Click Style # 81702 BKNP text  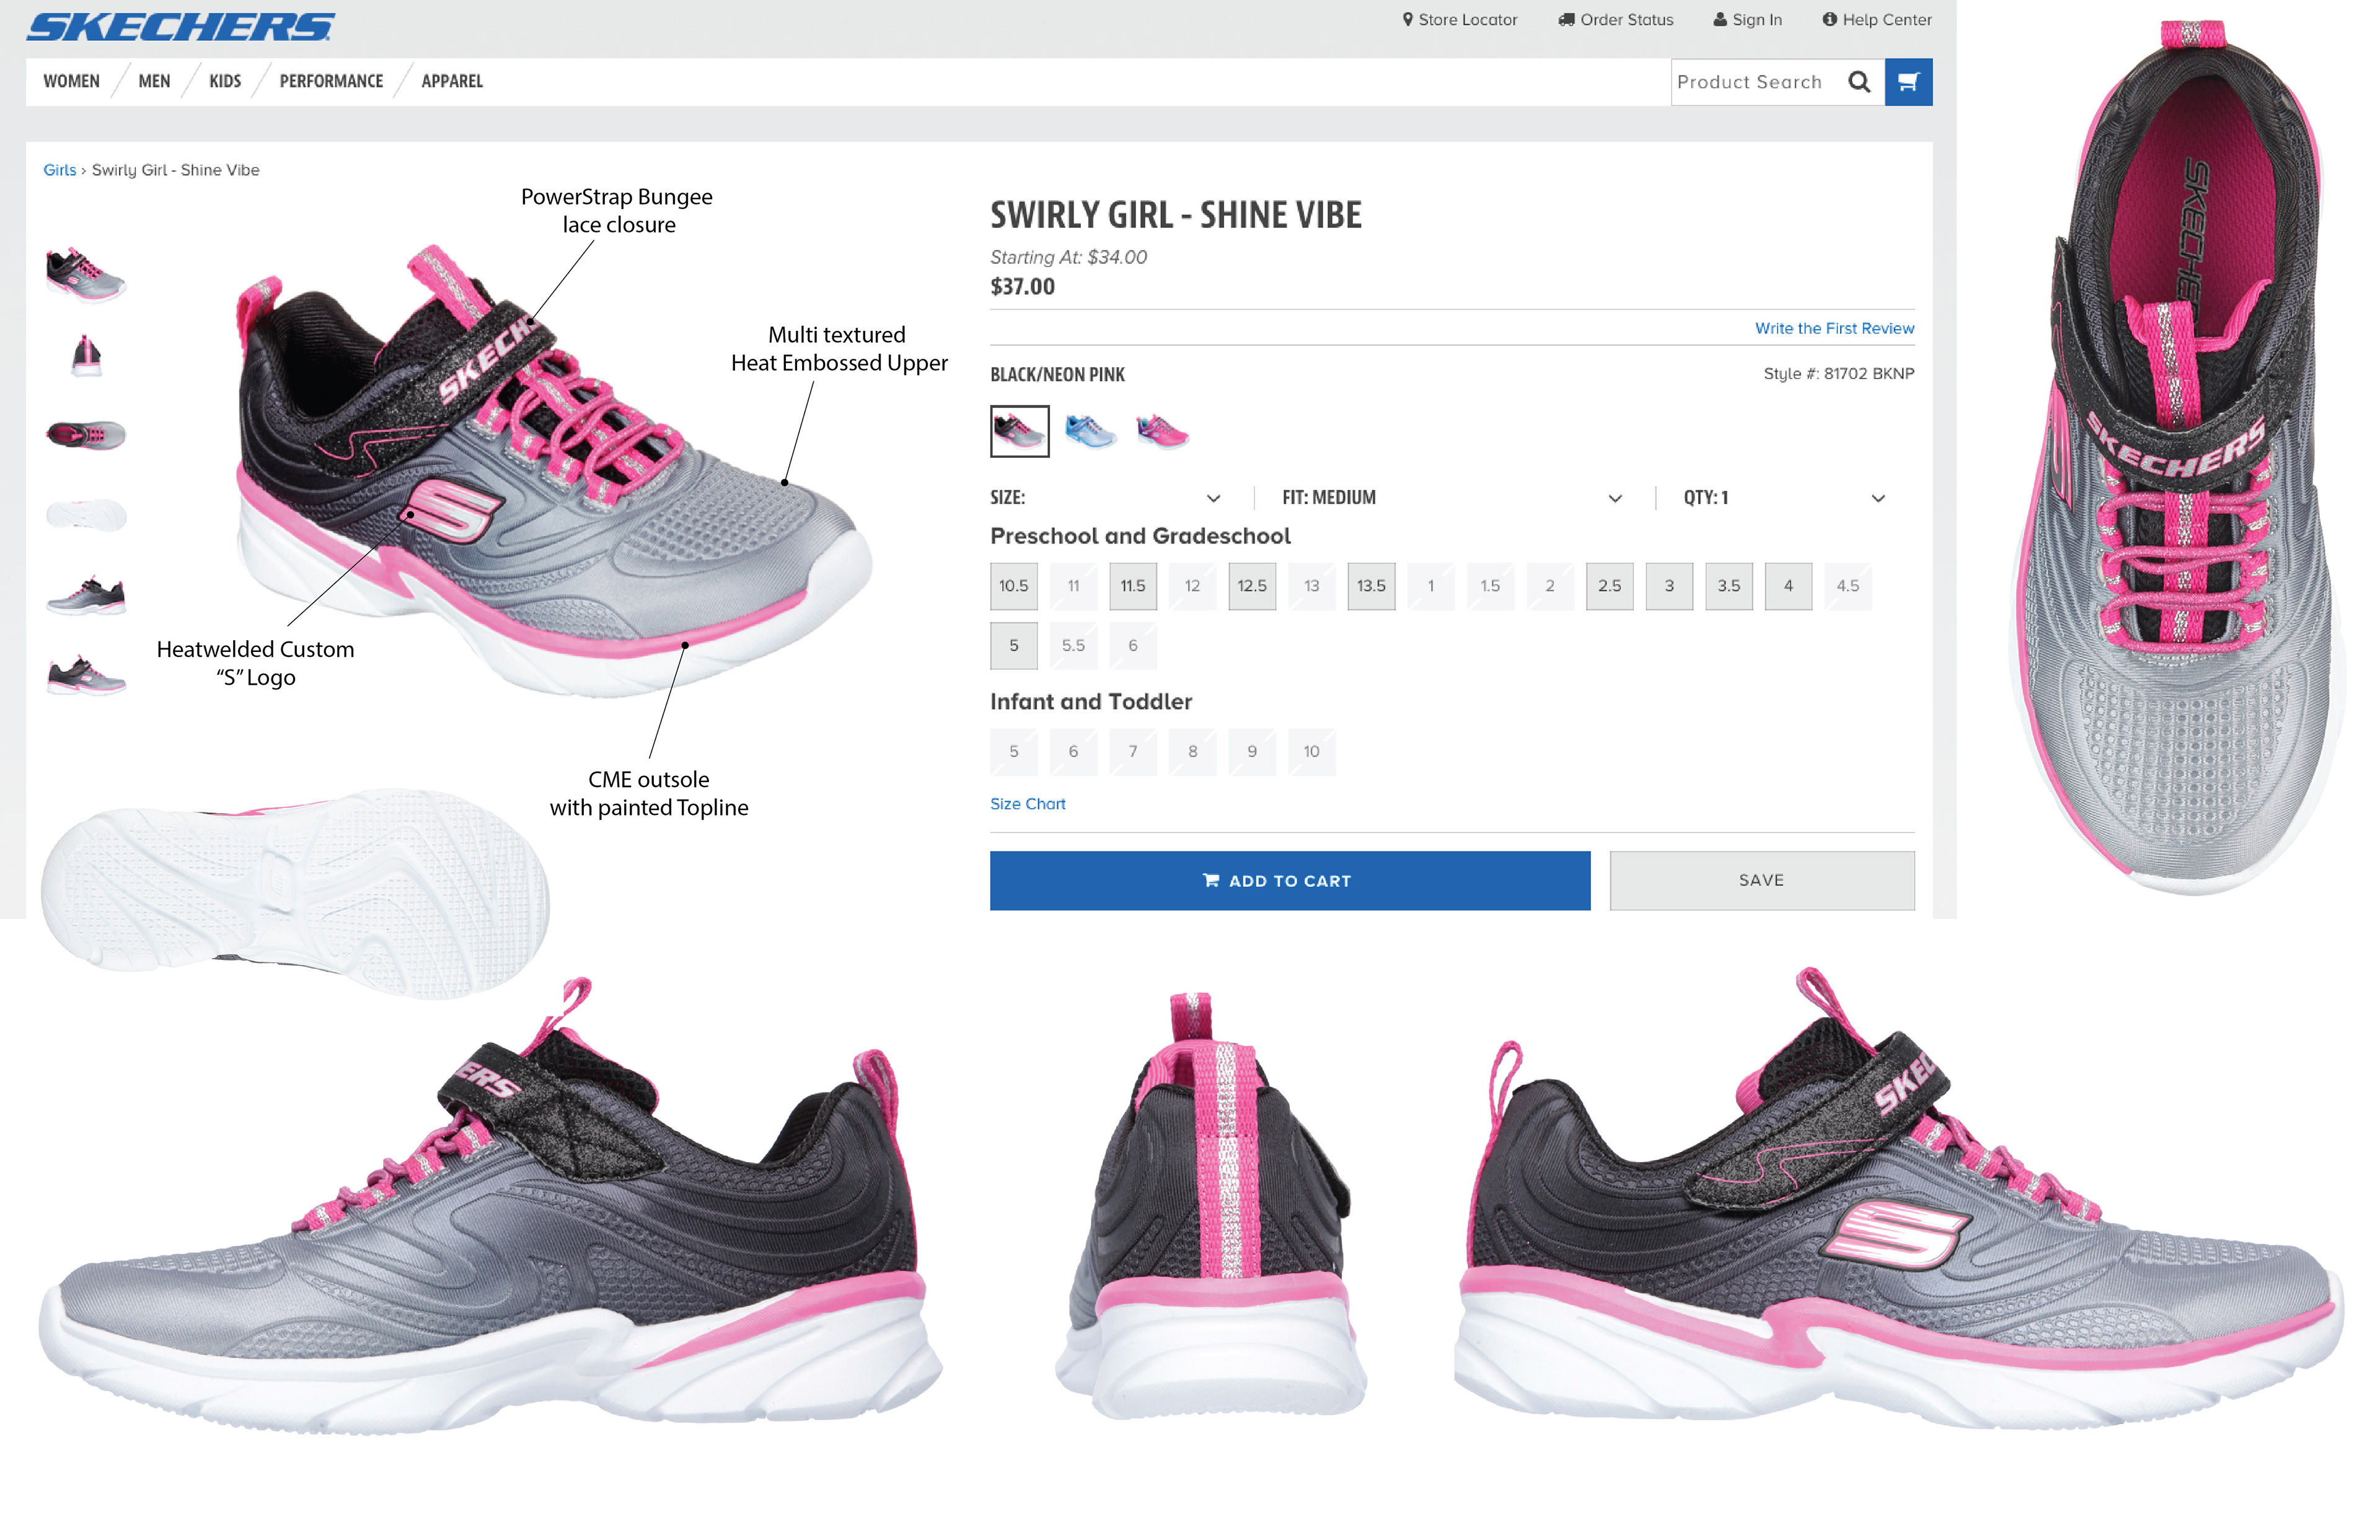point(1838,374)
